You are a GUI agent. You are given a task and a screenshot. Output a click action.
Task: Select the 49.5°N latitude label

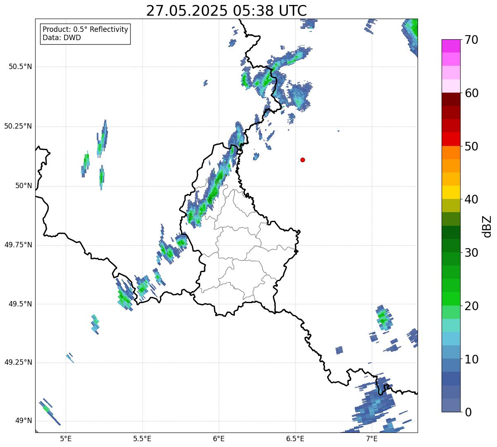coord(20,304)
